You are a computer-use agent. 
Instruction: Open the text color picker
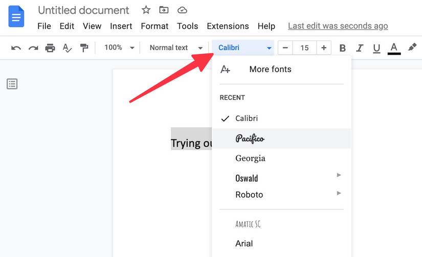point(394,49)
